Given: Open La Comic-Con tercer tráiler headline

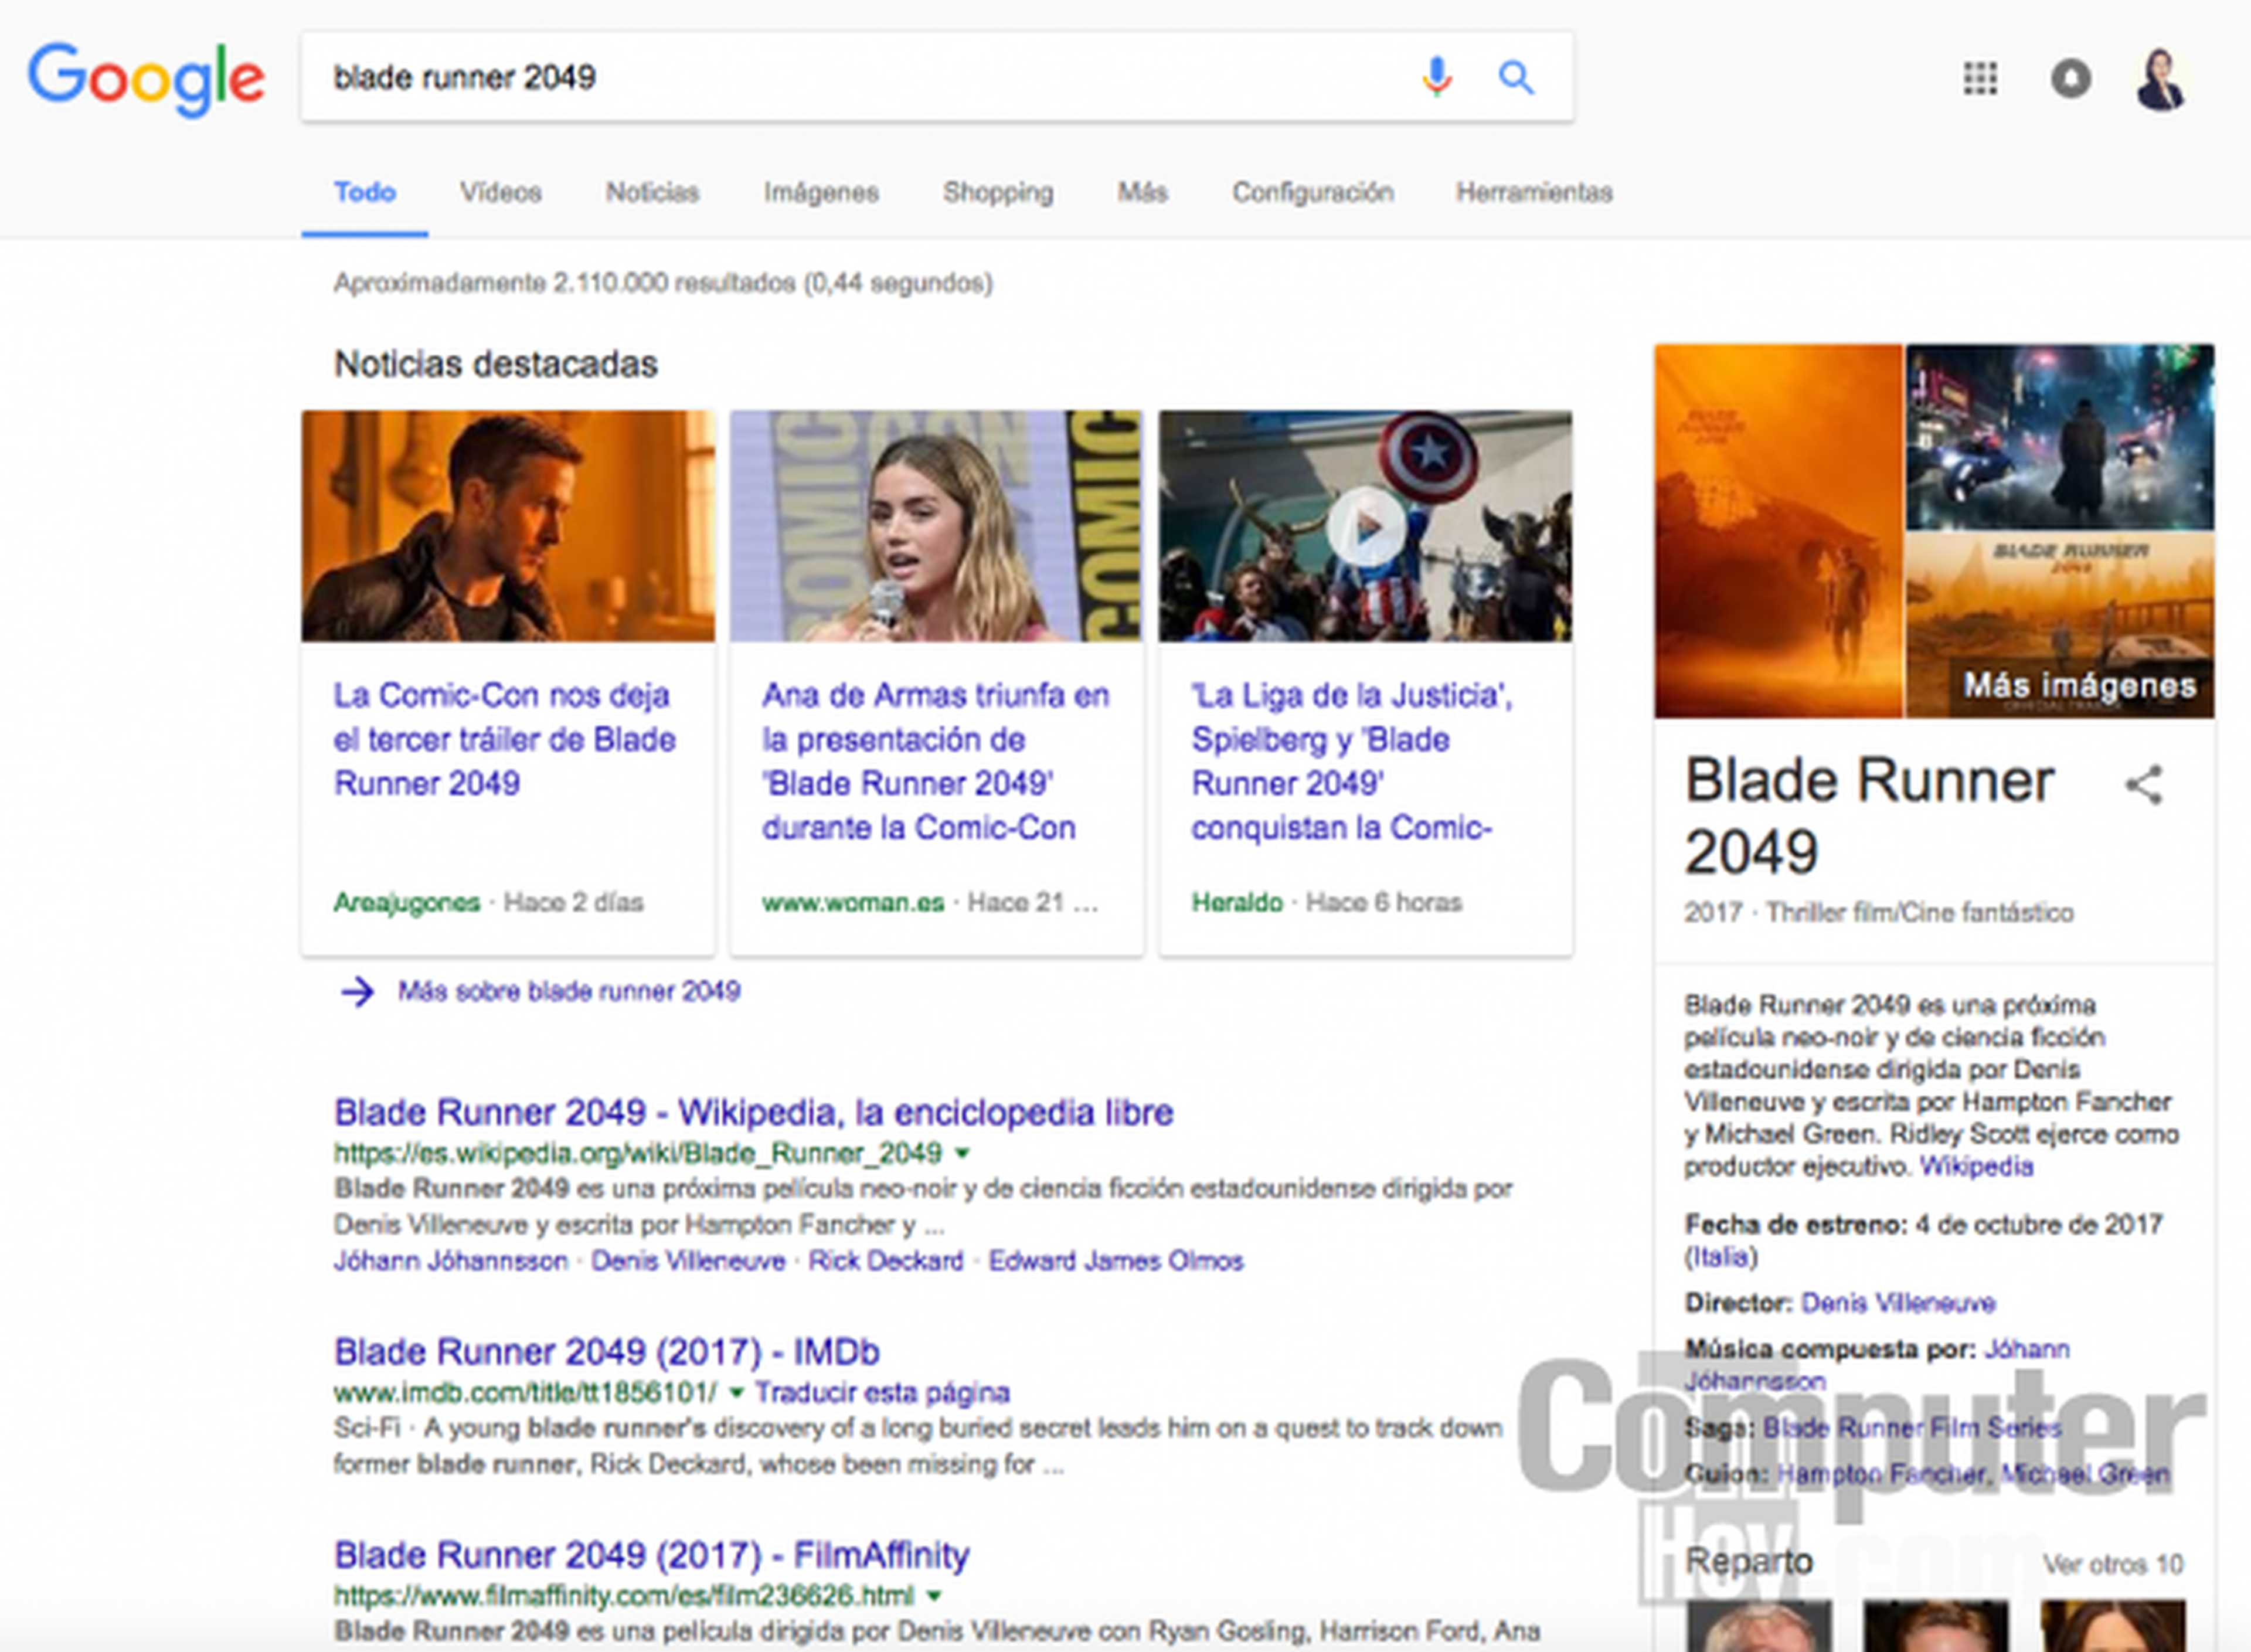Looking at the screenshot, I should [505, 739].
